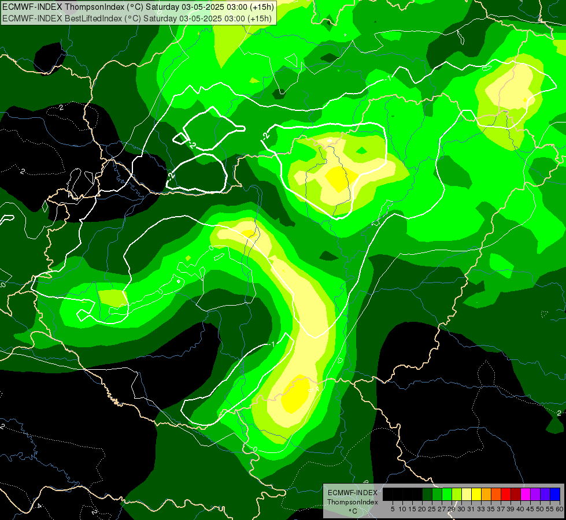Click the legend tick value 27
Viewport: 566px width, 520px height.
(442, 509)
